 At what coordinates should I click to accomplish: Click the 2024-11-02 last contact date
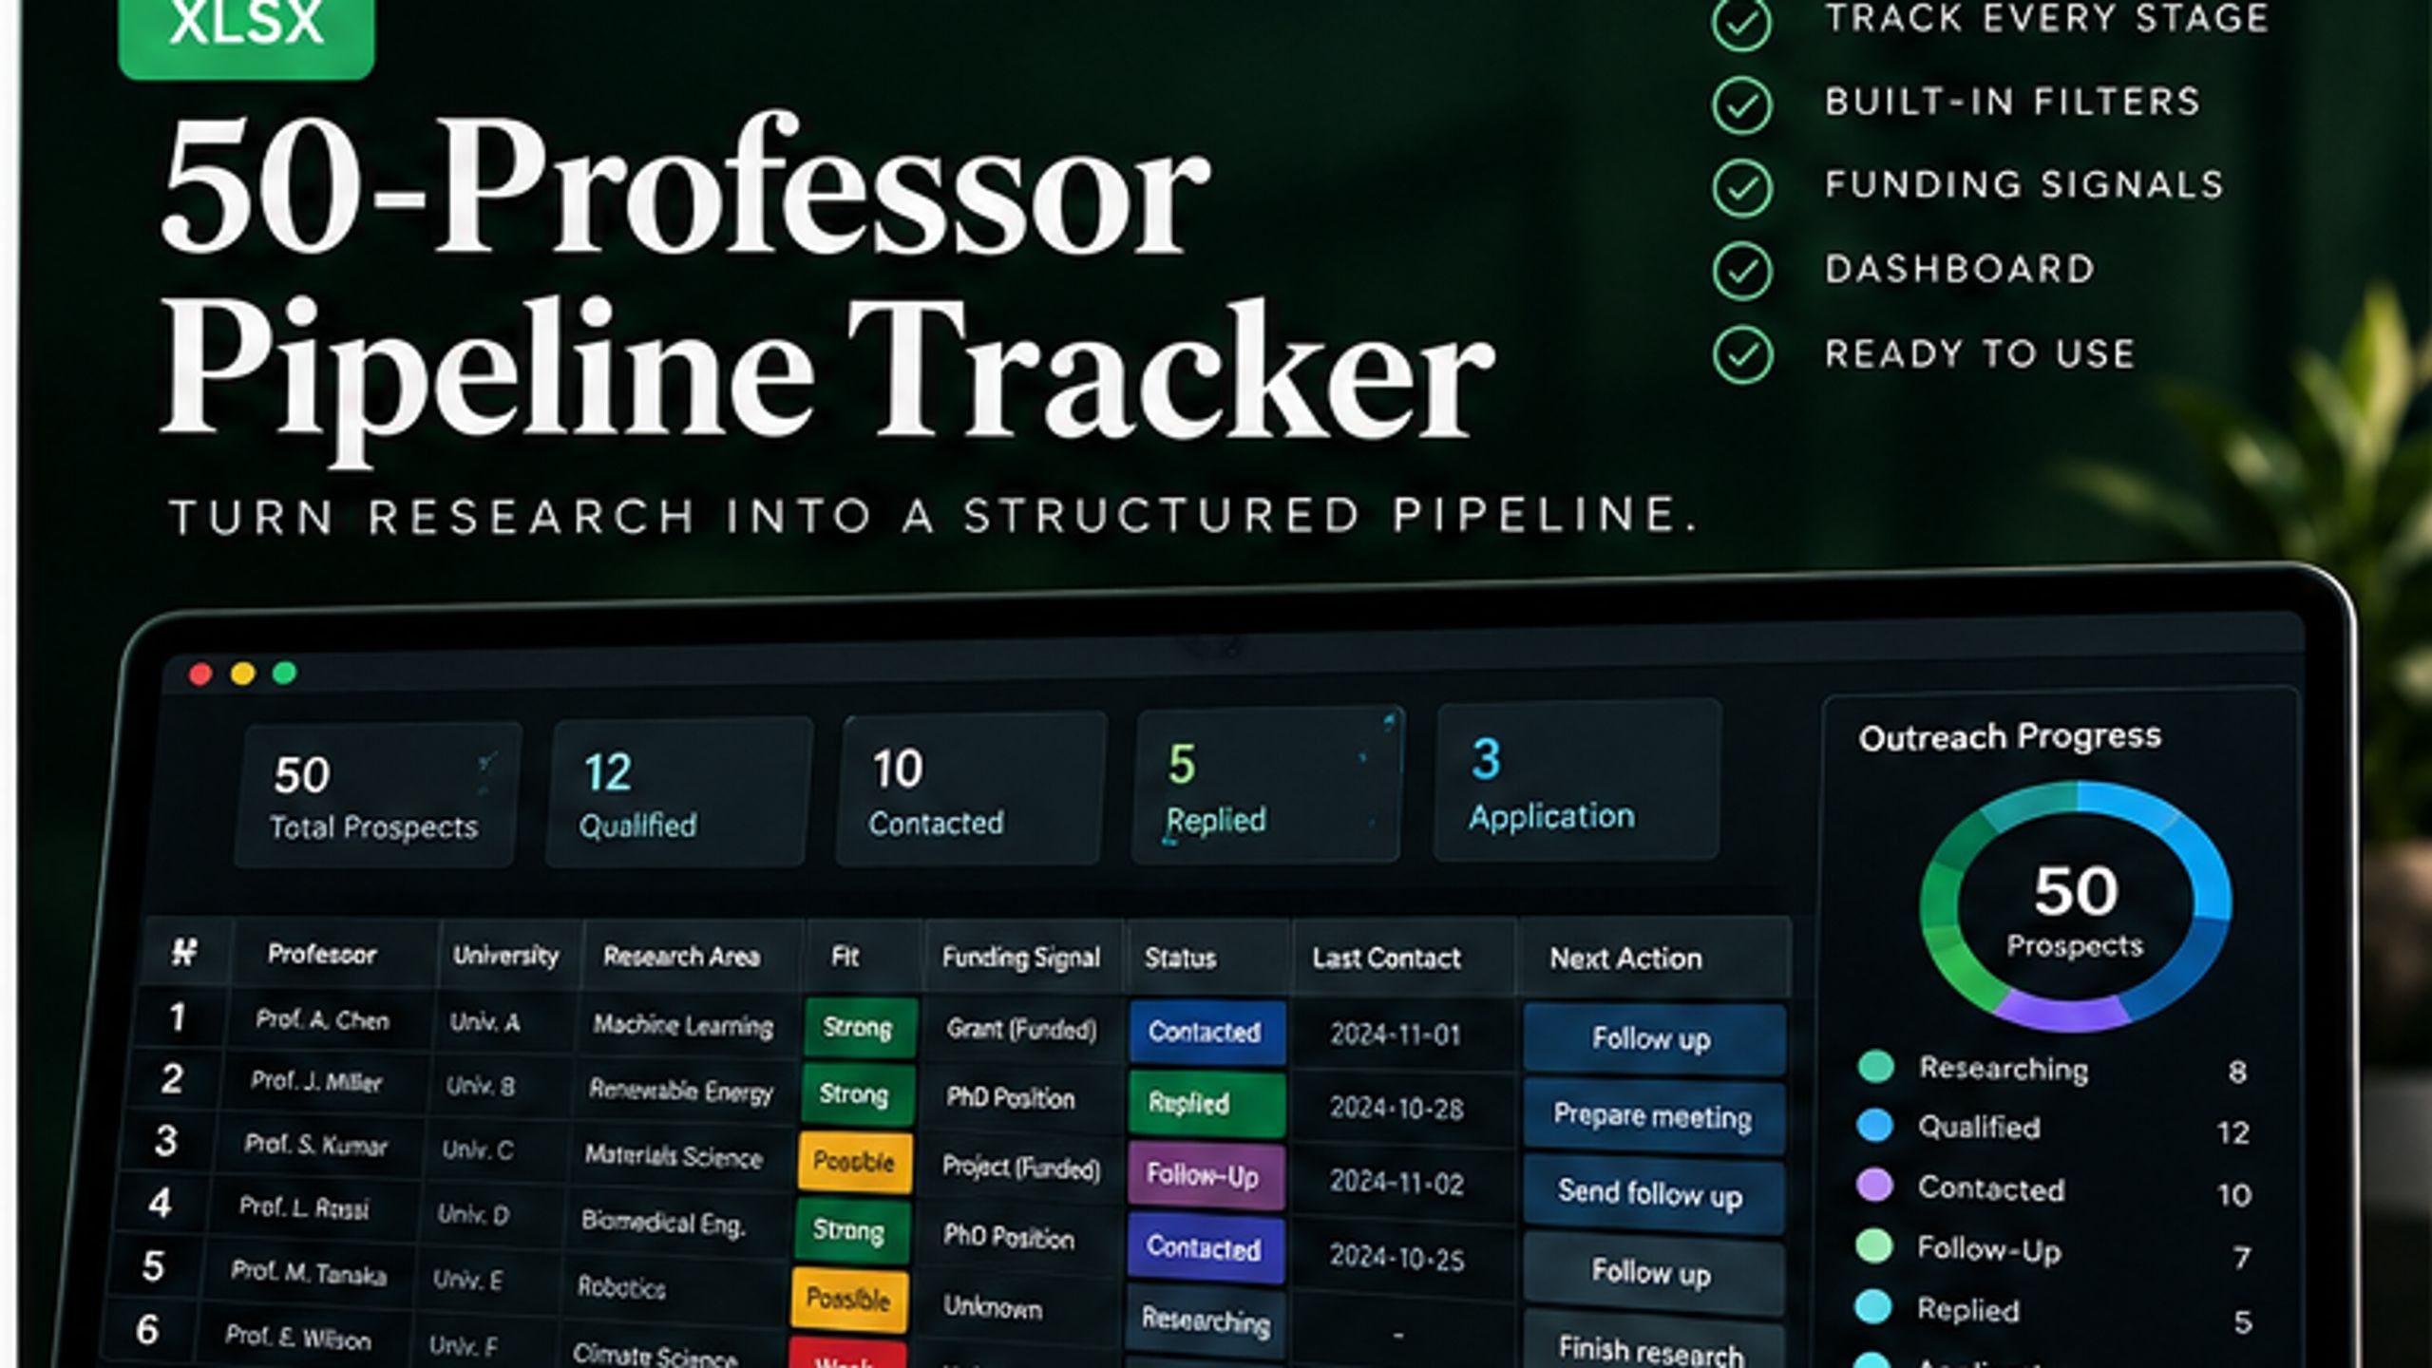(1396, 1182)
